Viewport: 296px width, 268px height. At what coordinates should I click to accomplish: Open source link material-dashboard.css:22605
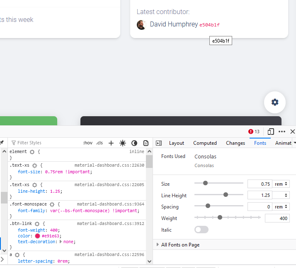pos(109,184)
